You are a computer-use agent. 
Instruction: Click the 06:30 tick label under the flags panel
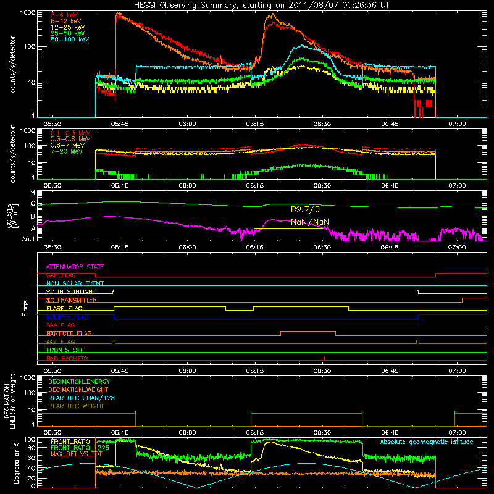tap(322, 371)
